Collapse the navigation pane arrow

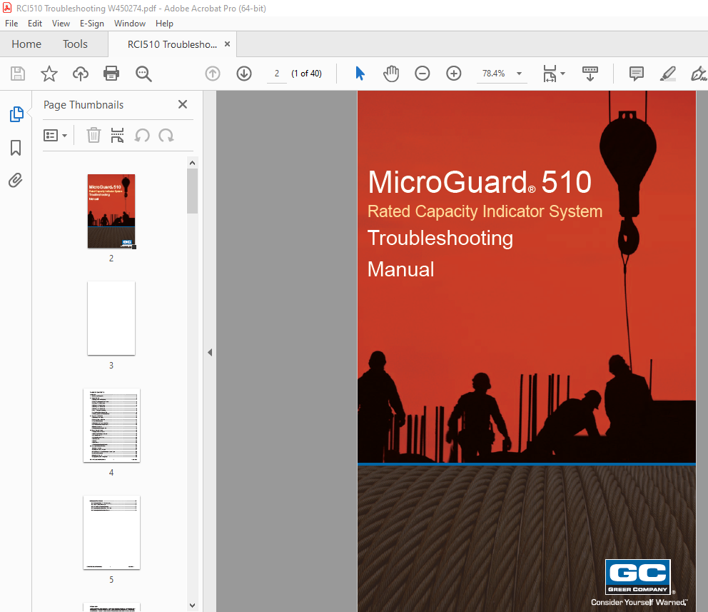click(210, 352)
